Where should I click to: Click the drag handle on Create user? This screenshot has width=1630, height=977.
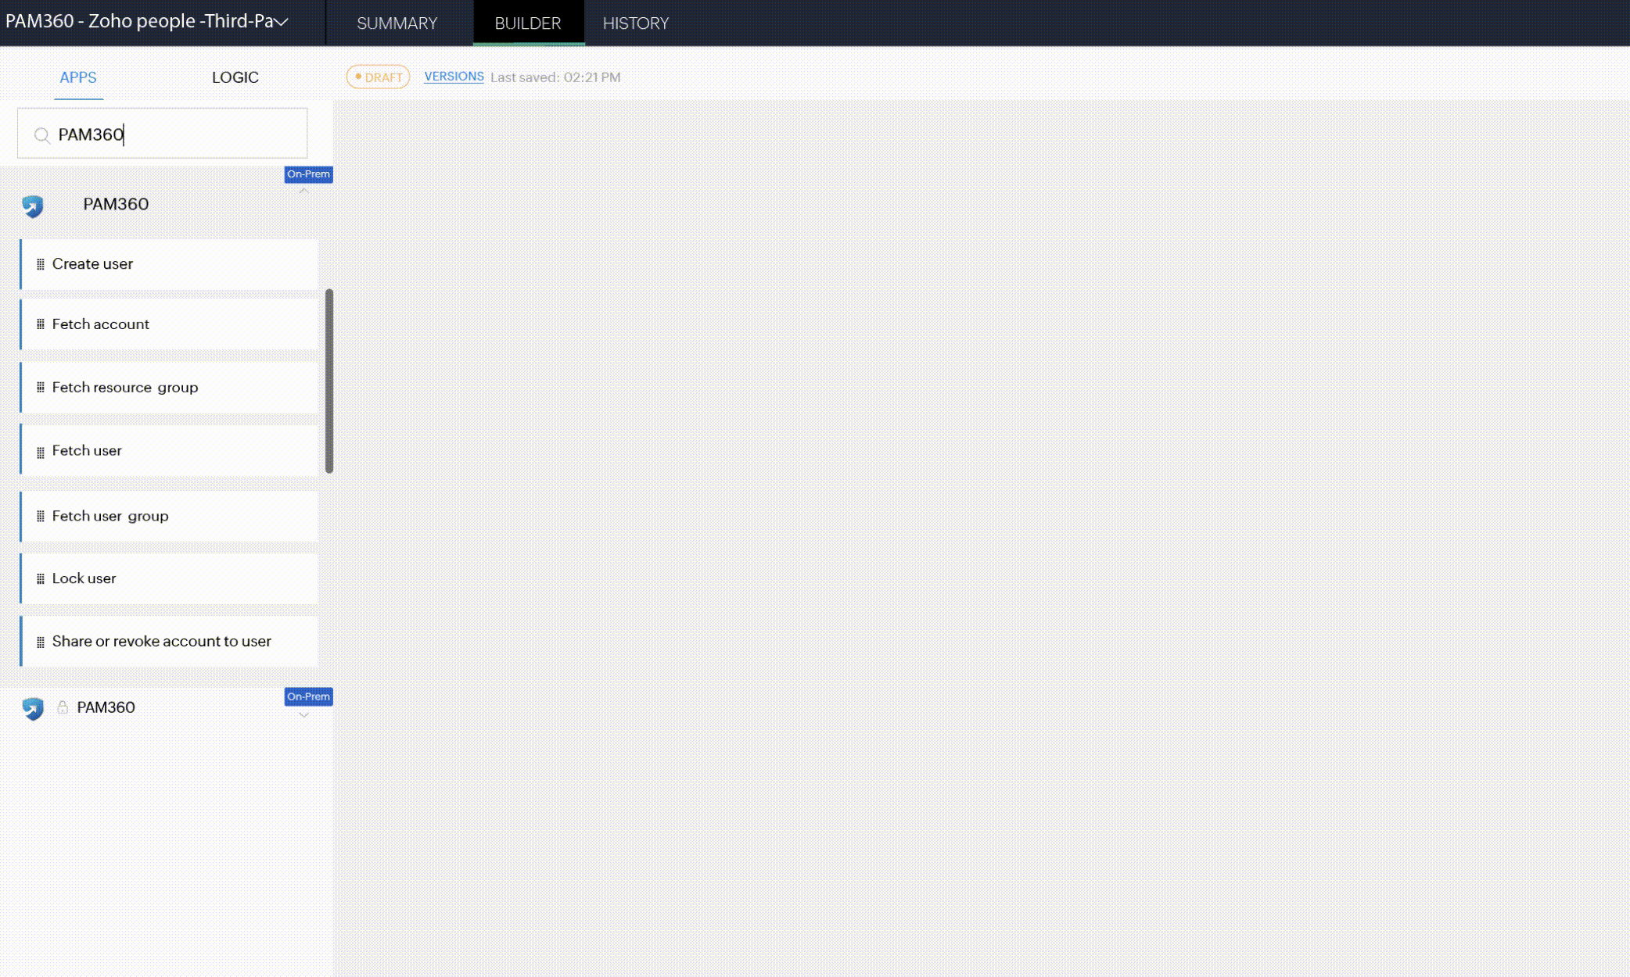(x=41, y=263)
